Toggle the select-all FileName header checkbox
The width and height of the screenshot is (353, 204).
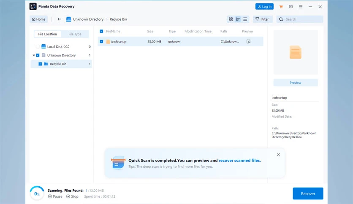tap(101, 31)
